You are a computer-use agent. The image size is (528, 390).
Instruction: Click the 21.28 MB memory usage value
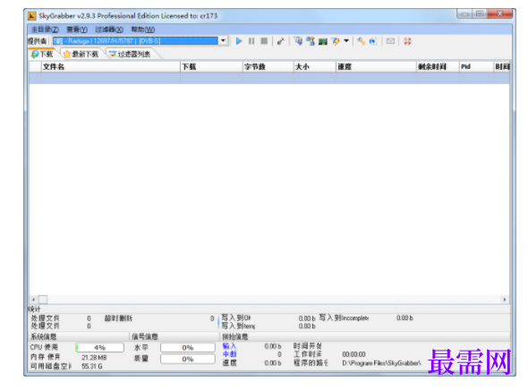(x=94, y=358)
